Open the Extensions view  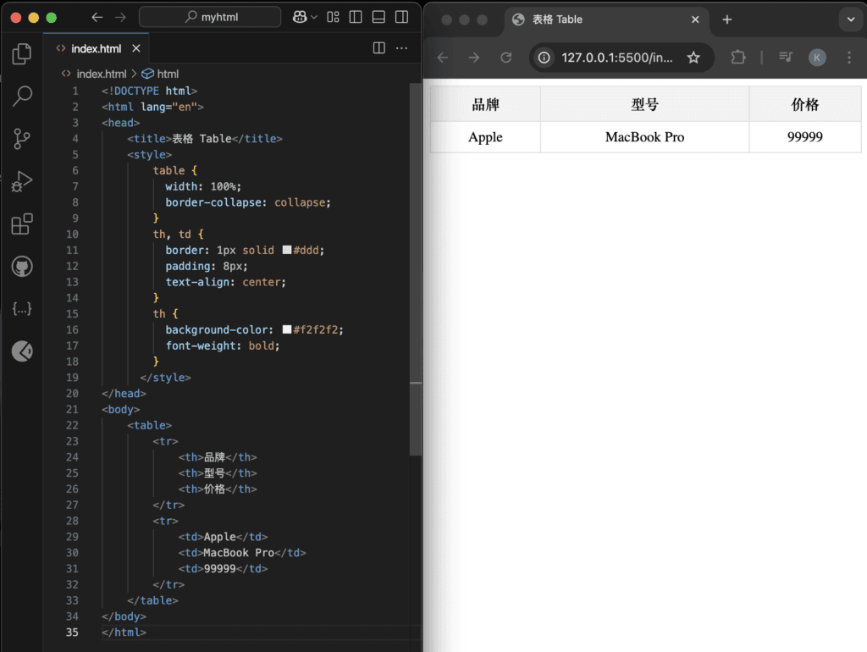tap(21, 224)
